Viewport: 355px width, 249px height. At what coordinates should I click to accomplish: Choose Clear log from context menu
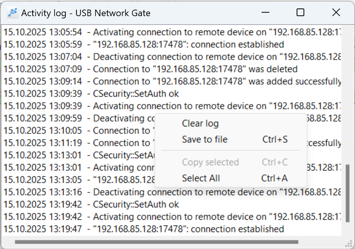[x=200, y=123]
